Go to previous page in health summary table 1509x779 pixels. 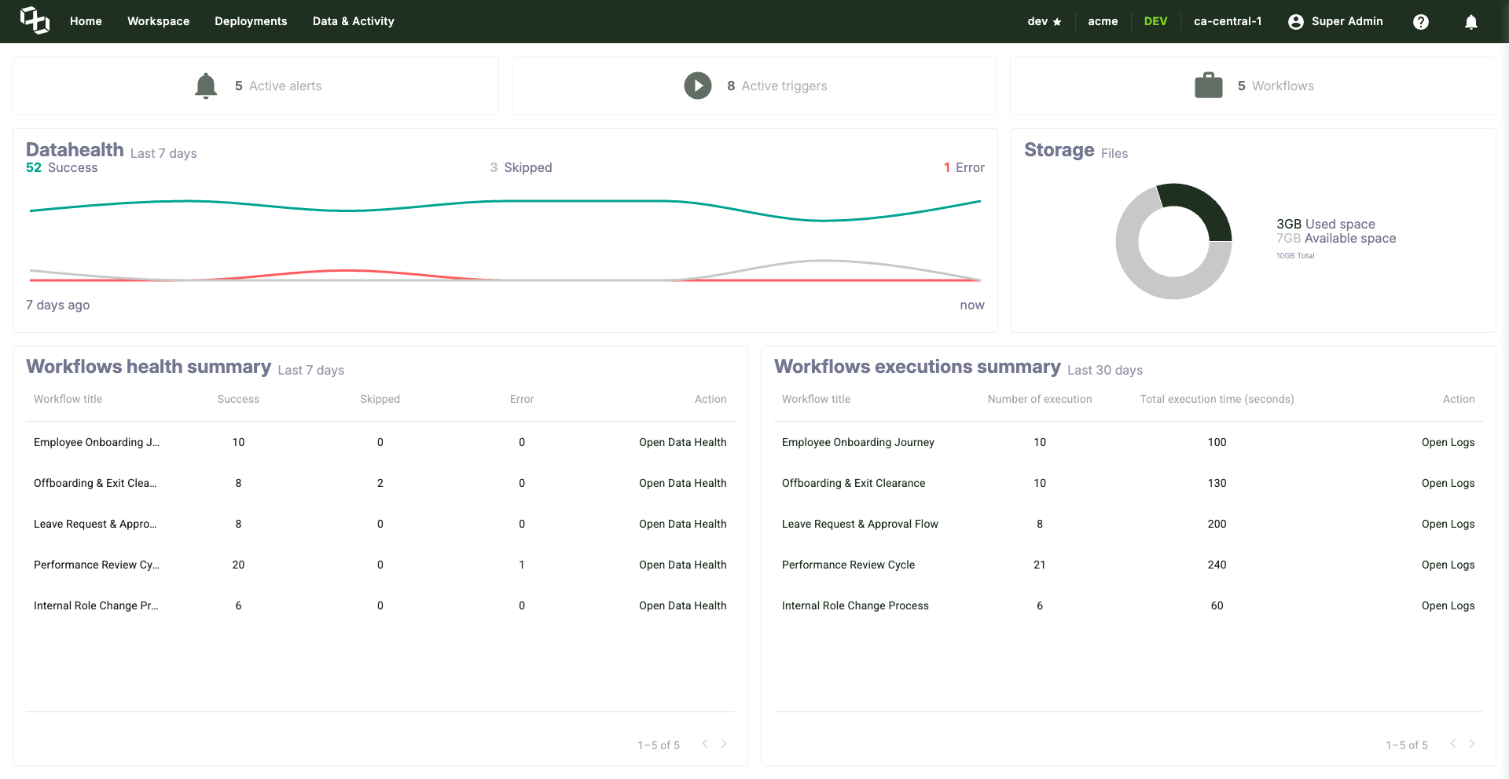point(705,744)
